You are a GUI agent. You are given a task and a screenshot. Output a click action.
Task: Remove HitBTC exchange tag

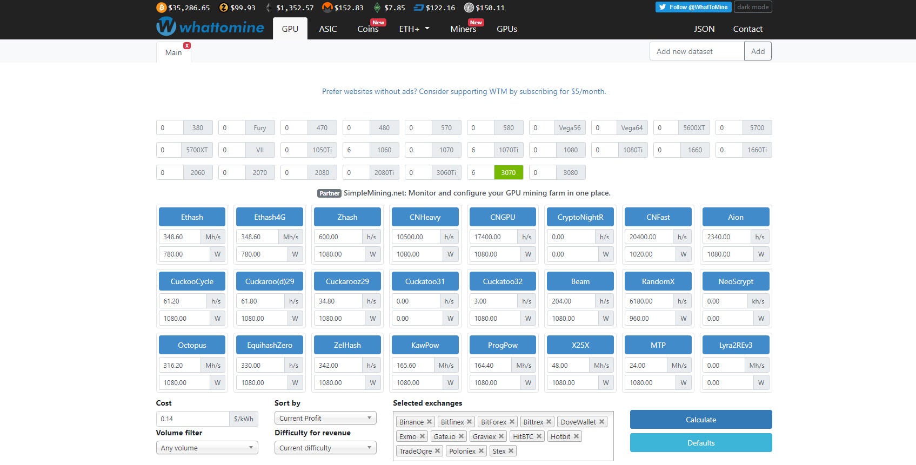(x=539, y=436)
